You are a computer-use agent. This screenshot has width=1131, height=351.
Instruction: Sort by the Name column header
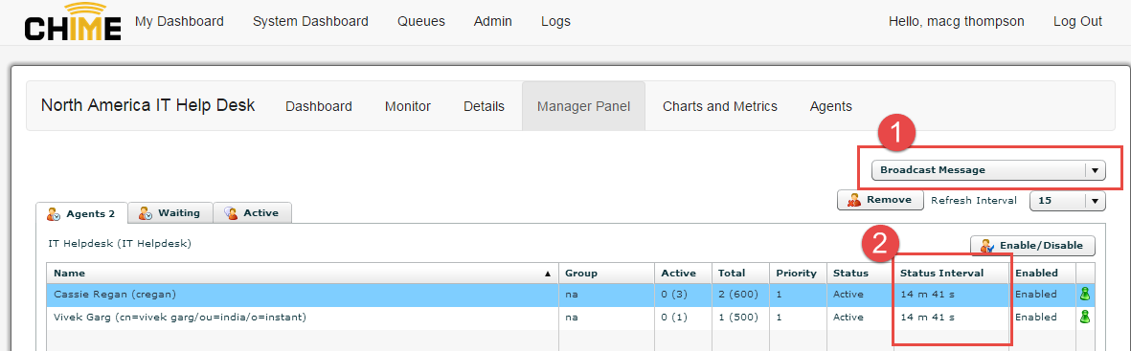303,274
